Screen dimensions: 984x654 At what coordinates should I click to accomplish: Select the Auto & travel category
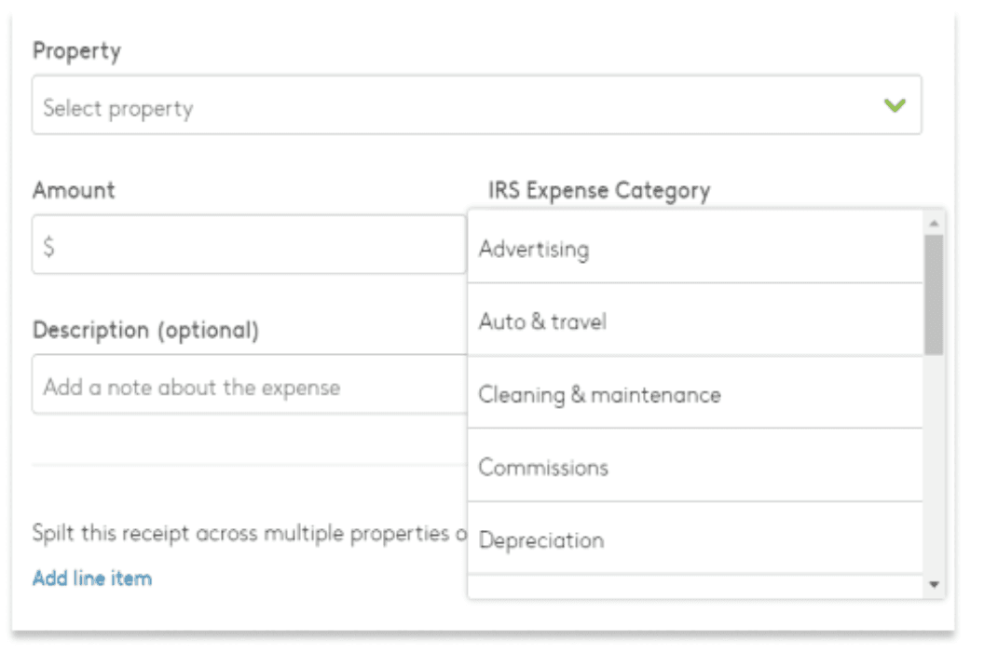694,321
